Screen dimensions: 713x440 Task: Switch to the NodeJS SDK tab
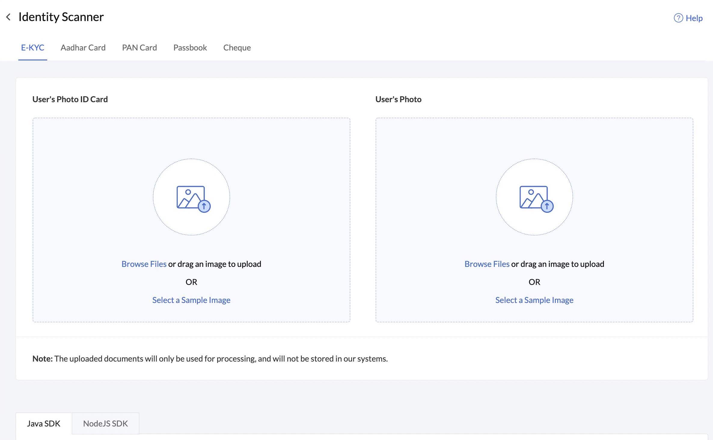click(x=105, y=423)
